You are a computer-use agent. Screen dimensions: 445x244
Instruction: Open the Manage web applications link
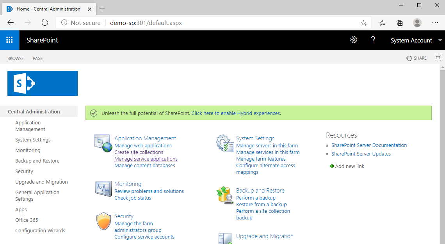point(143,145)
